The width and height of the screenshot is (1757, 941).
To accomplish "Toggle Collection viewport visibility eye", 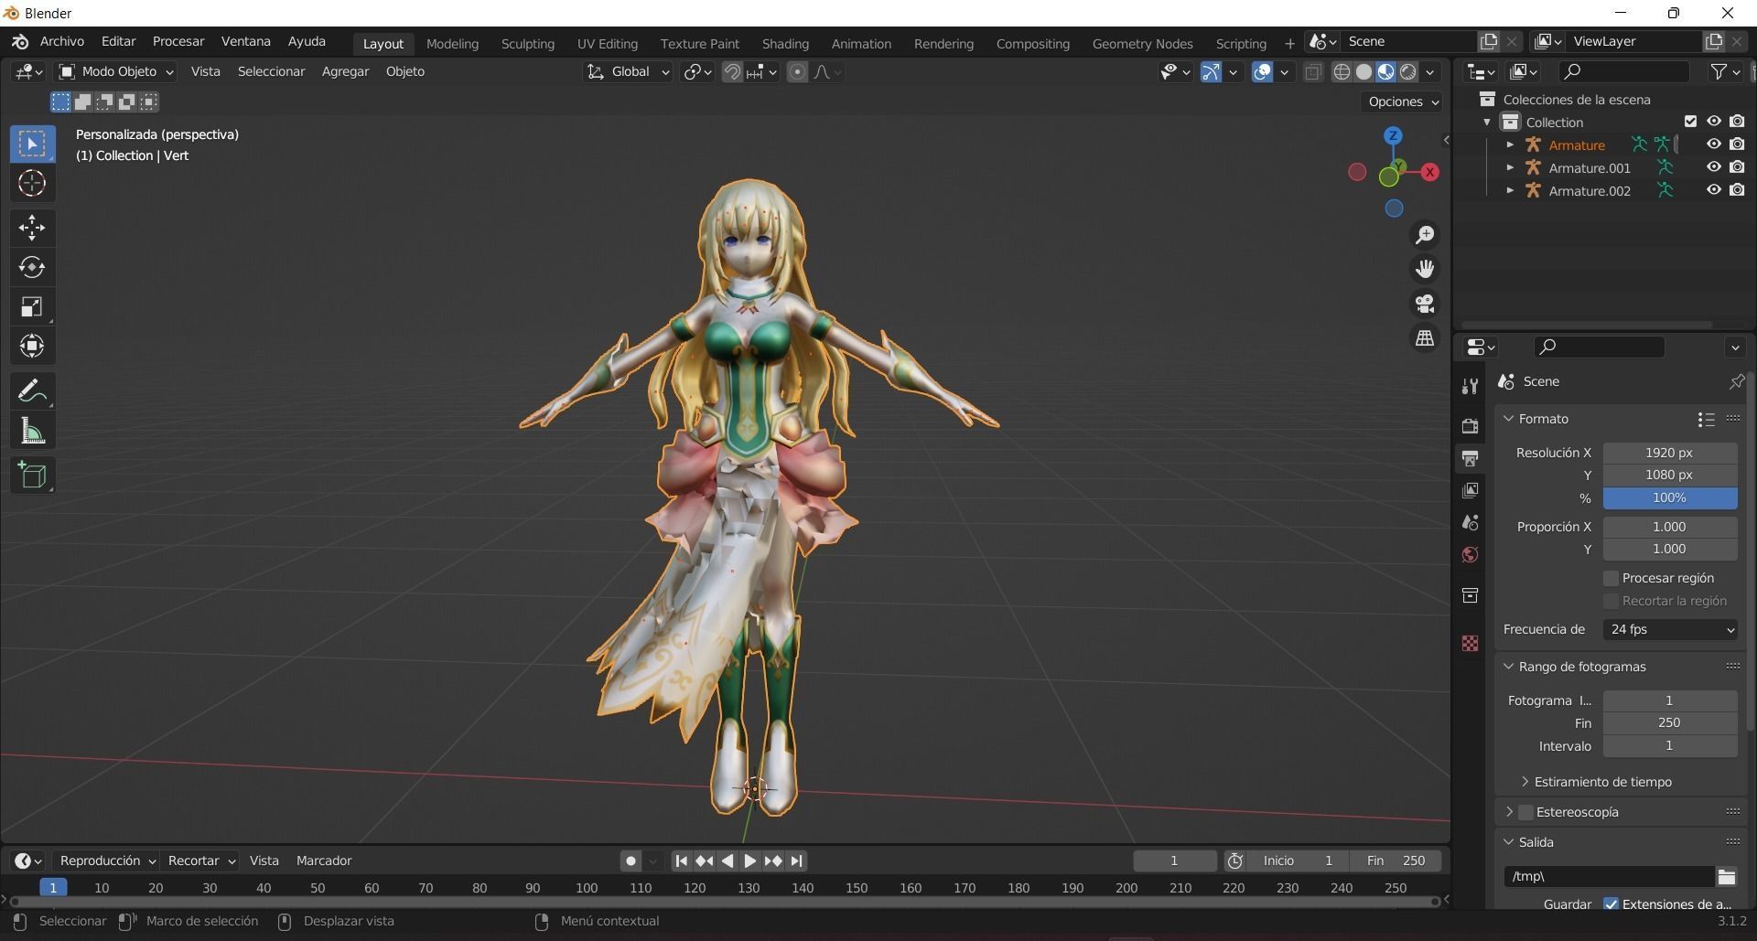I will click(x=1714, y=122).
